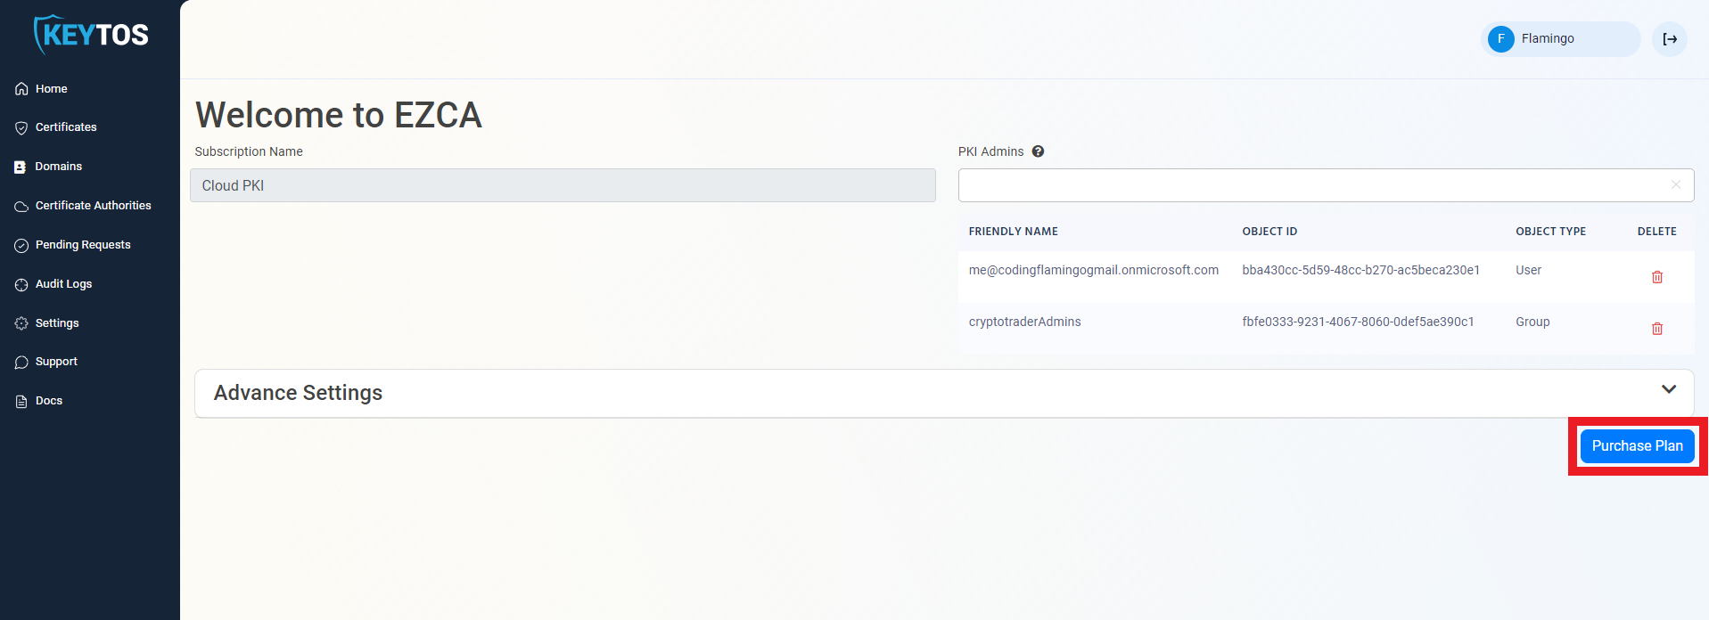Click the Support chat bubble icon
Screen dimensions: 1709x620
[x=21, y=362]
